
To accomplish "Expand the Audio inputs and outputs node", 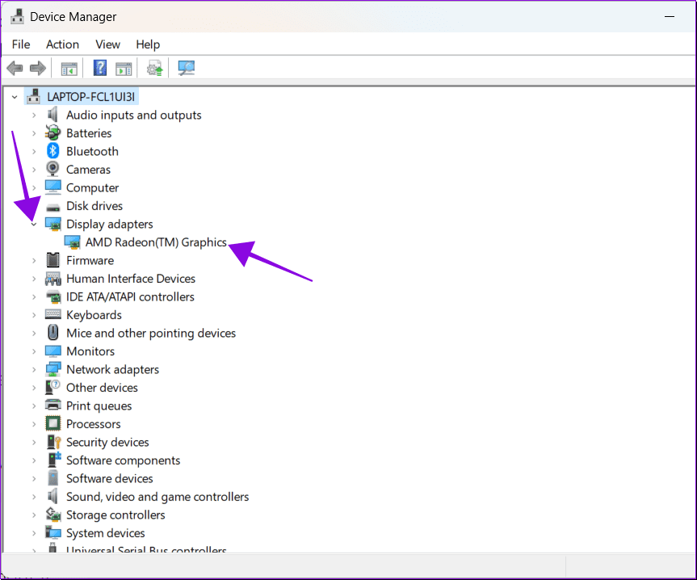I will coord(34,115).
